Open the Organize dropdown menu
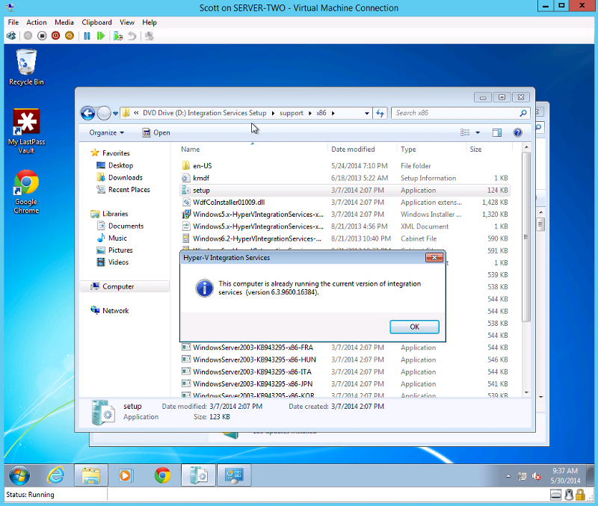Image resolution: width=598 pixels, height=506 pixels. 106,133
